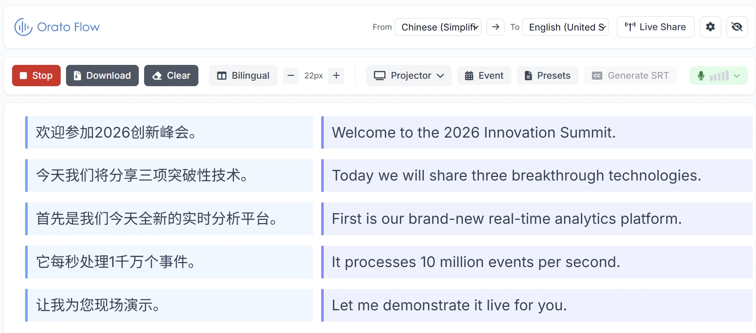This screenshot has width=756, height=333.
Task: Swap languages with the arrow button
Action: pyautogui.click(x=495, y=27)
